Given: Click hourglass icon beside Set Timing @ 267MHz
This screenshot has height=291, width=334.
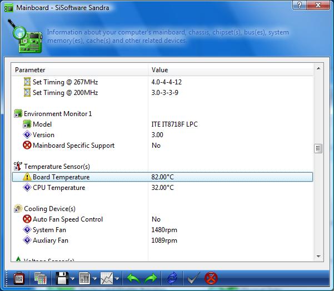Looking at the screenshot, I should tap(27, 82).
